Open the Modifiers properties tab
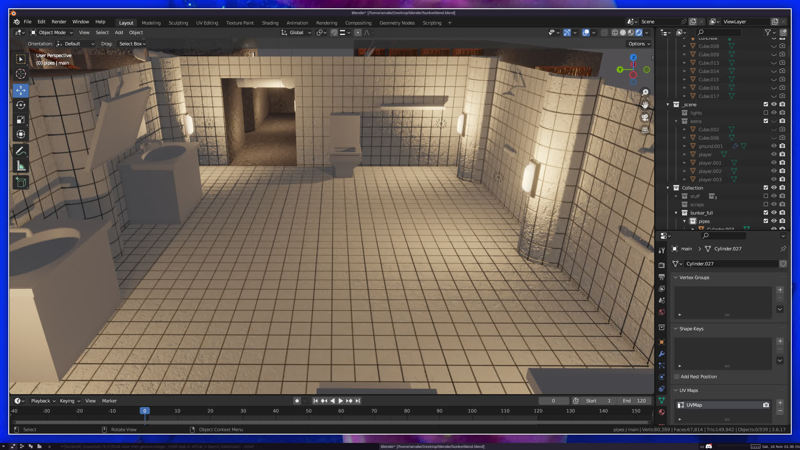 (662, 354)
